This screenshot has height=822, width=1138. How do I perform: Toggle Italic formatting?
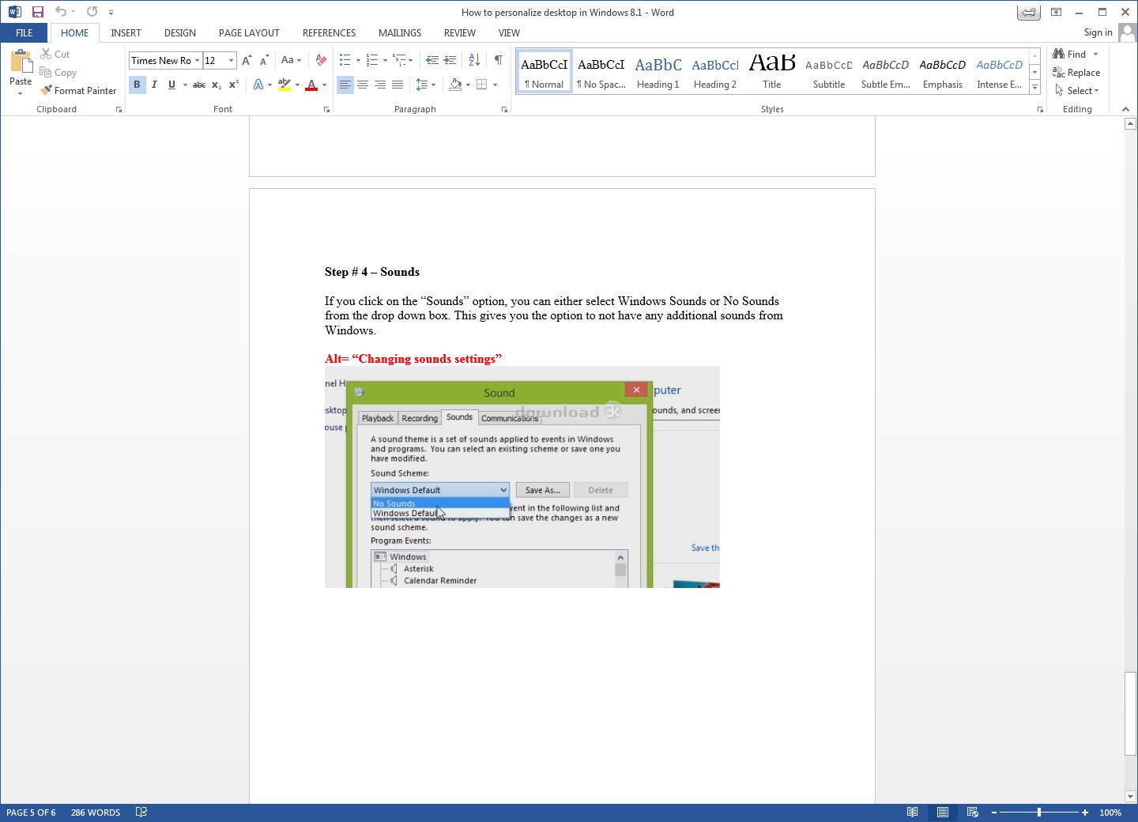click(x=154, y=85)
